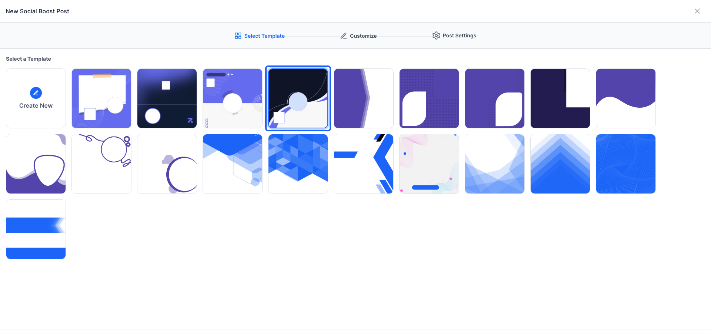Click the Select Template grid icon

(x=238, y=36)
